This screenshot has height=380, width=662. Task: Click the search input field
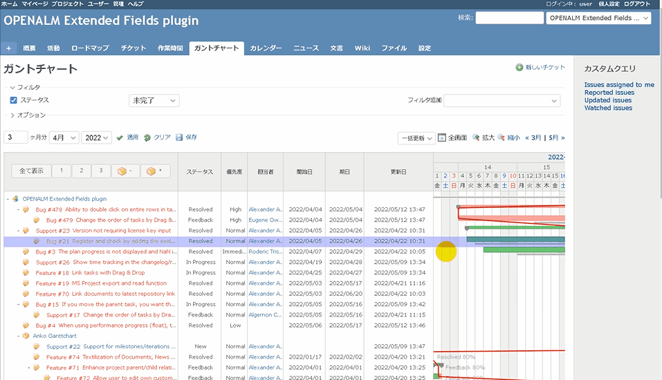pyautogui.click(x=510, y=18)
